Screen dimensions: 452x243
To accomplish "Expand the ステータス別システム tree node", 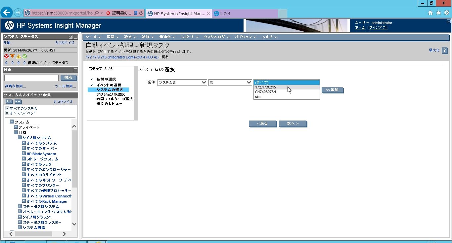I will coord(20,206).
